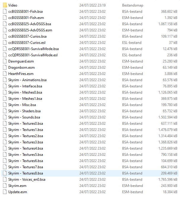Click file icon of Skyrim.esm
Viewport: 180px width, 197px height.
click(5, 185)
